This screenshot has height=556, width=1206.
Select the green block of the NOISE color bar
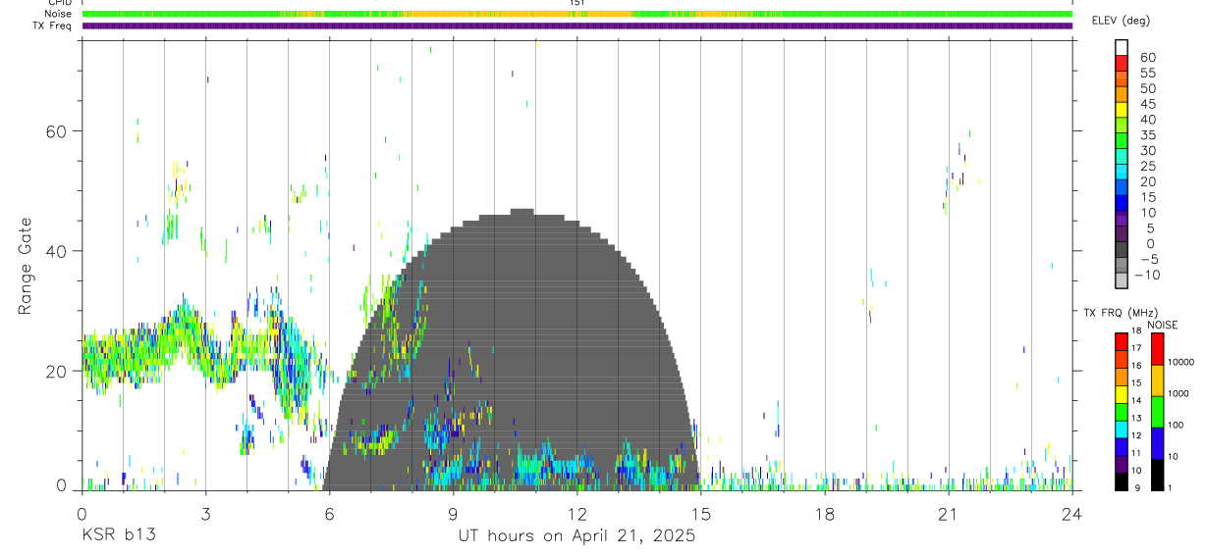pyautogui.click(x=1157, y=412)
